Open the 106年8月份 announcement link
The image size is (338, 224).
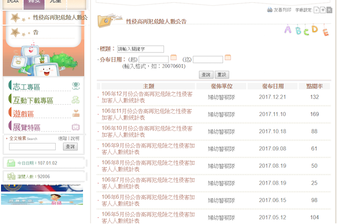click(148, 166)
